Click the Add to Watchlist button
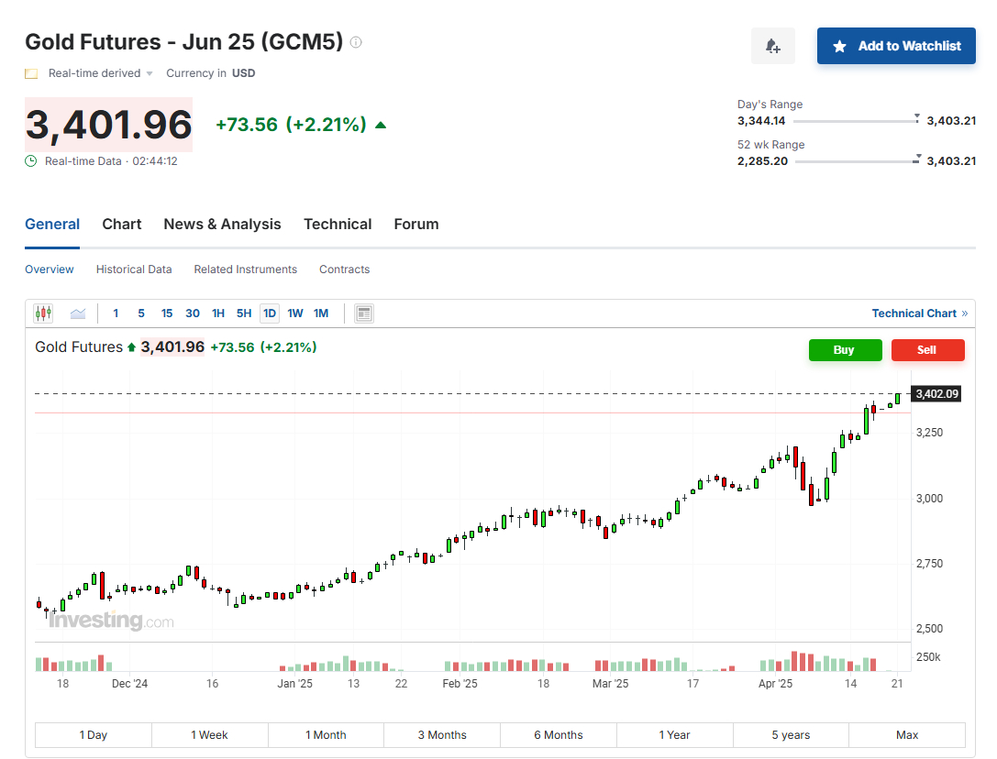The image size is (997, 759). tap(896, 46)
